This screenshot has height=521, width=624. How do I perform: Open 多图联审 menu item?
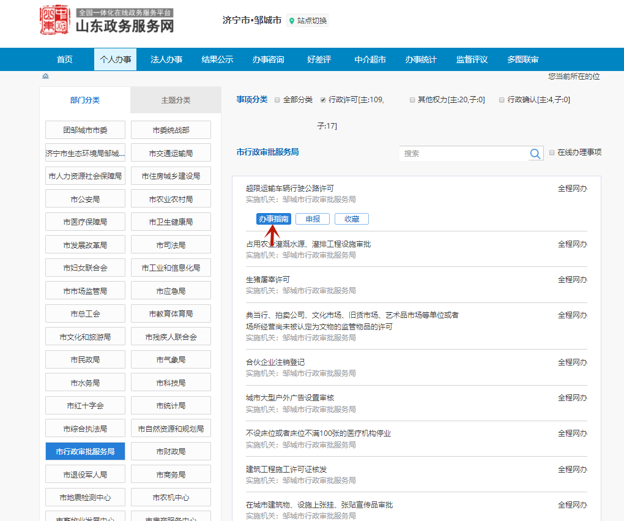tap(523, 59)
